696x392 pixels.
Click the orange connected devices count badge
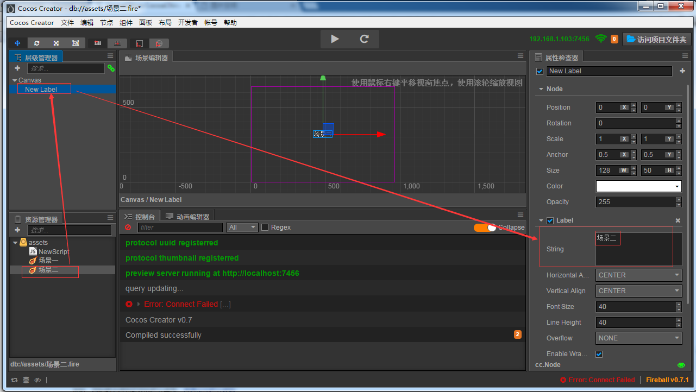click(615, 39)
